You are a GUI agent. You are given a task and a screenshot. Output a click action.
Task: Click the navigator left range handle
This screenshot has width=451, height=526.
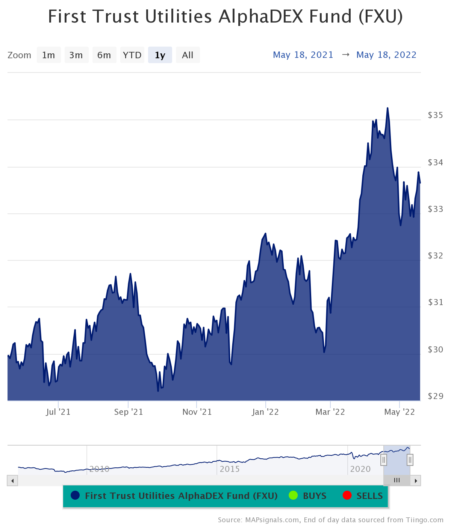[x=384, y=459]
